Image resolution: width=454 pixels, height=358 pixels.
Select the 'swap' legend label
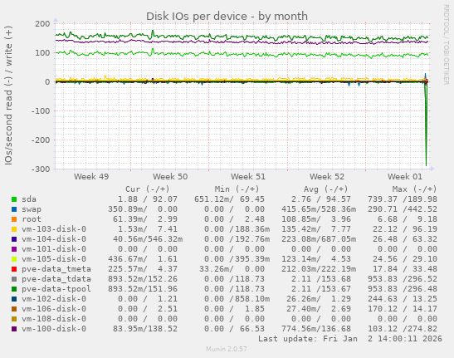coord(32,209)
